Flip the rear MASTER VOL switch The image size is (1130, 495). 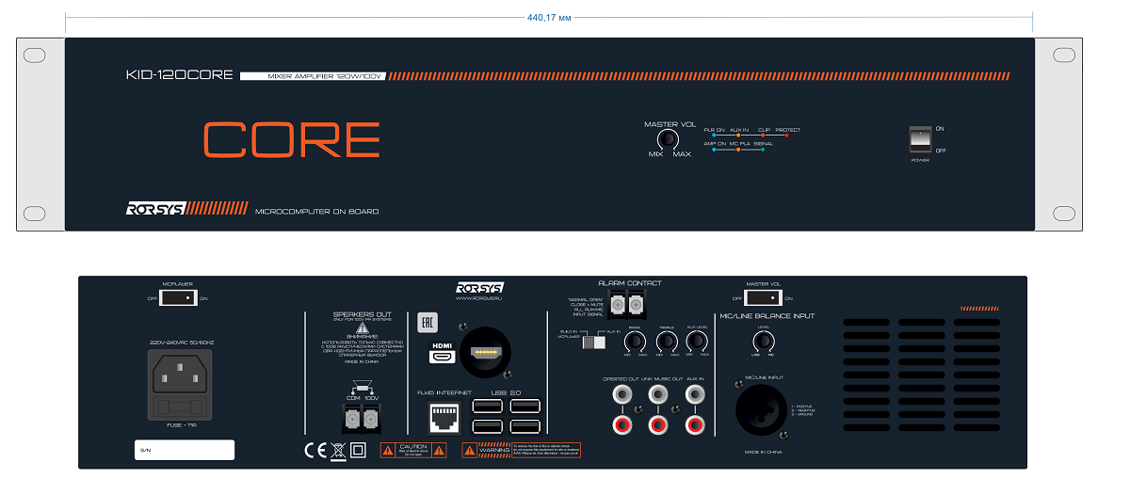click(x=764, y=298)
